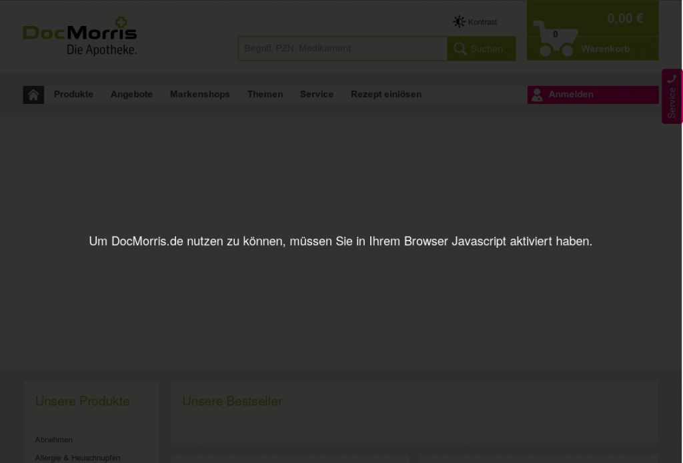Viewport: 683px width, 463px height.
Task: Click the Javascript aktiviert notice text
Action: point(341,241)
